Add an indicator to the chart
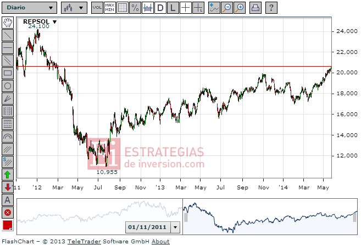 (214, 8)
